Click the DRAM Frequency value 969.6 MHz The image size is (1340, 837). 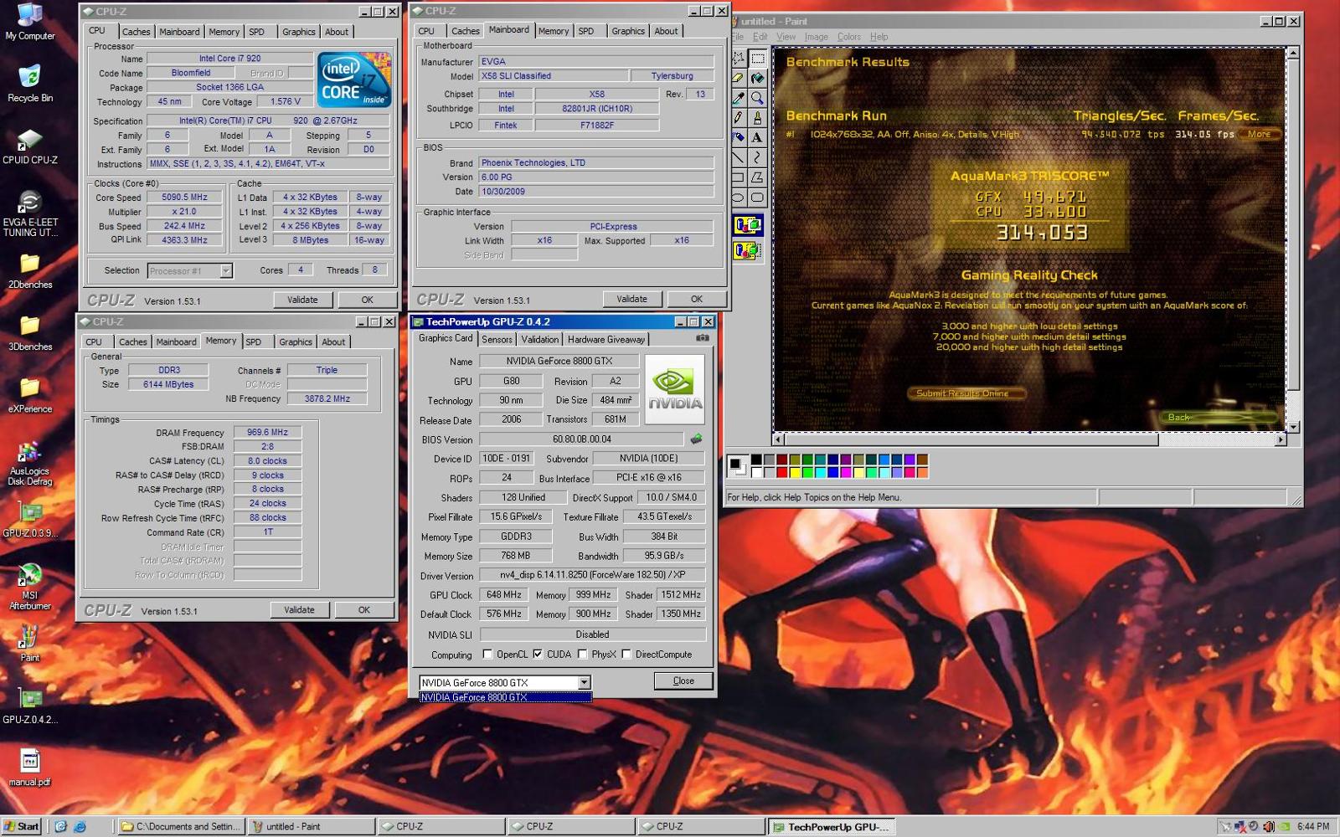pos(267,433)
